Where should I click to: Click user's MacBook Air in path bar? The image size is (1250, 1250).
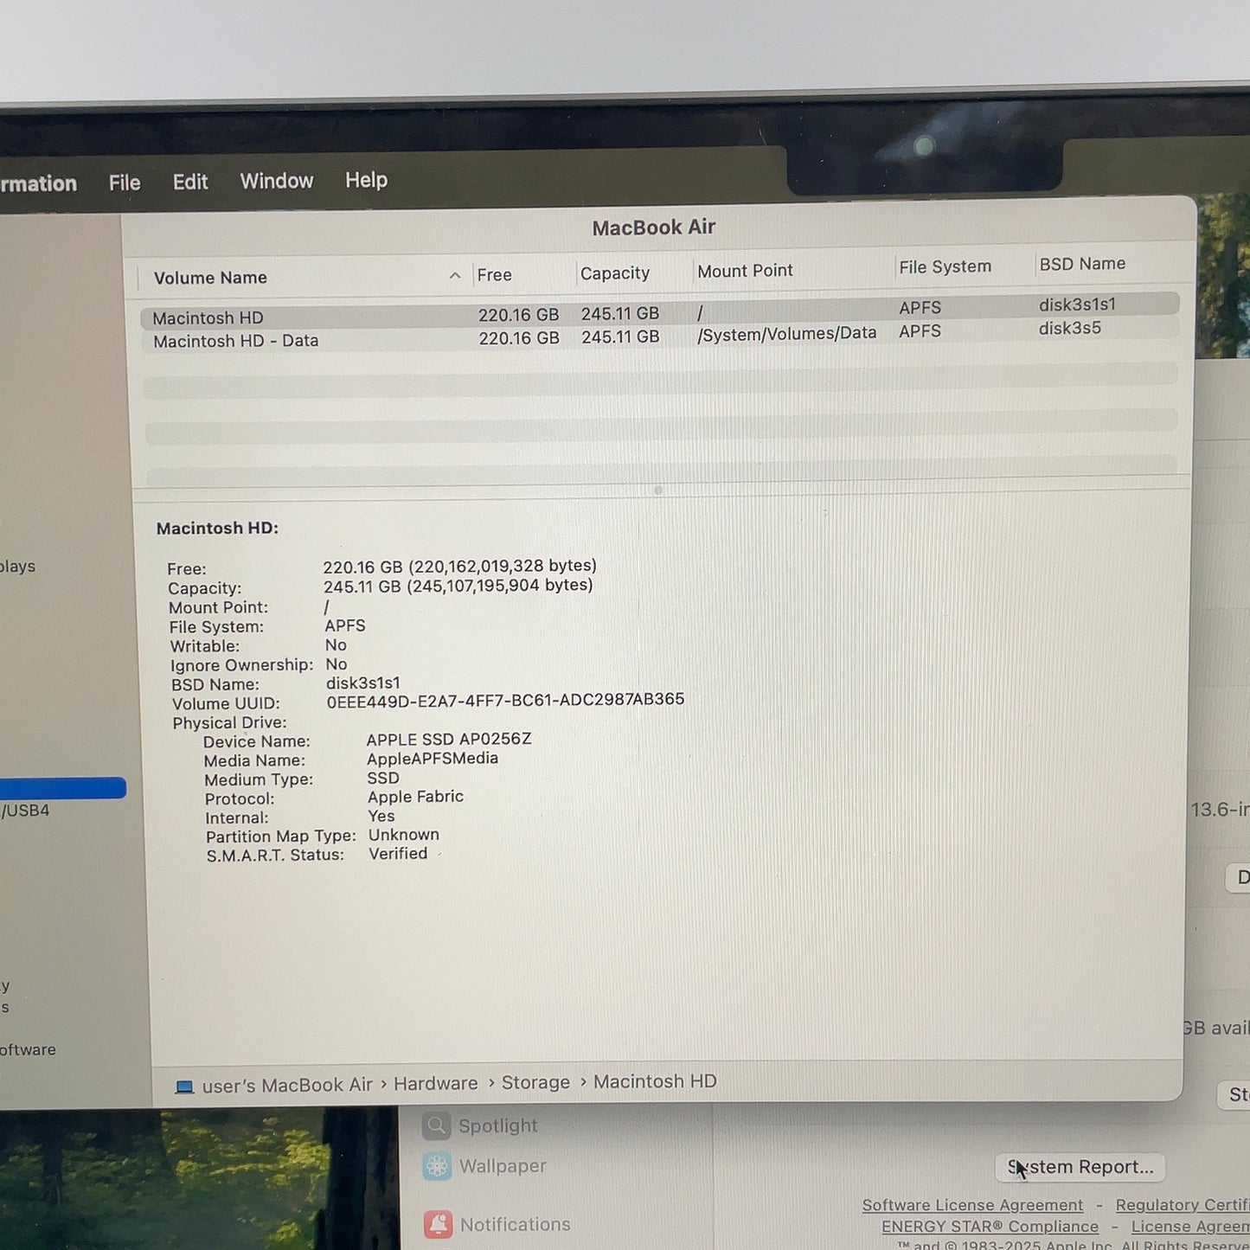point(287,1085)
